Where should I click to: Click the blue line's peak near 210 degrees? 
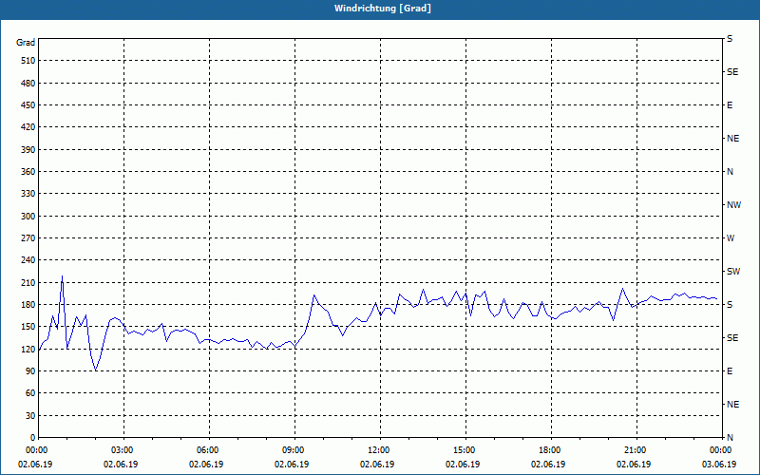point(62,276)
